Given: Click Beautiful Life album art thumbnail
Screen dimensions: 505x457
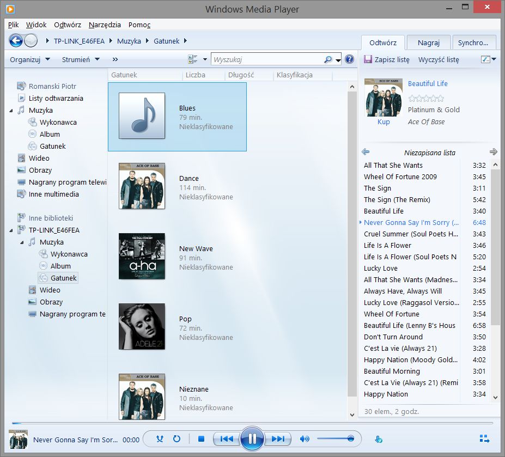Looking at the screenshot, I should point(384,98).
